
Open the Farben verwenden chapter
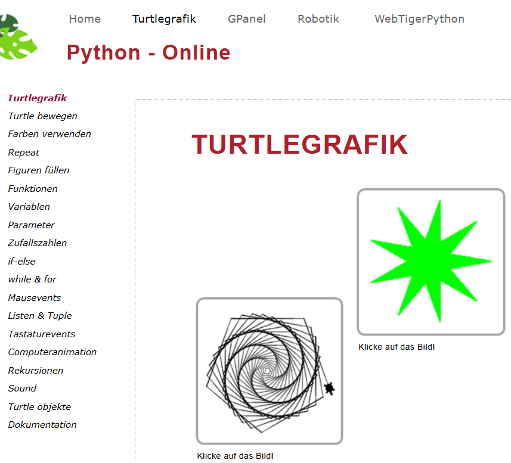[x=49, y=134]
